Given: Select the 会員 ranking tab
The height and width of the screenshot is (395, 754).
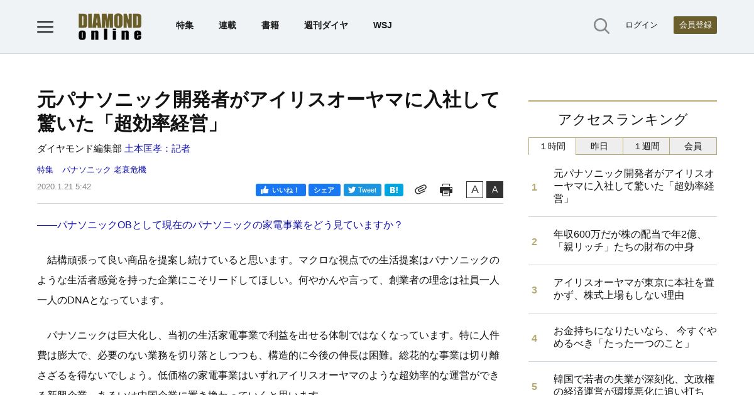Looking at the screenshot, I should (693, 146).
